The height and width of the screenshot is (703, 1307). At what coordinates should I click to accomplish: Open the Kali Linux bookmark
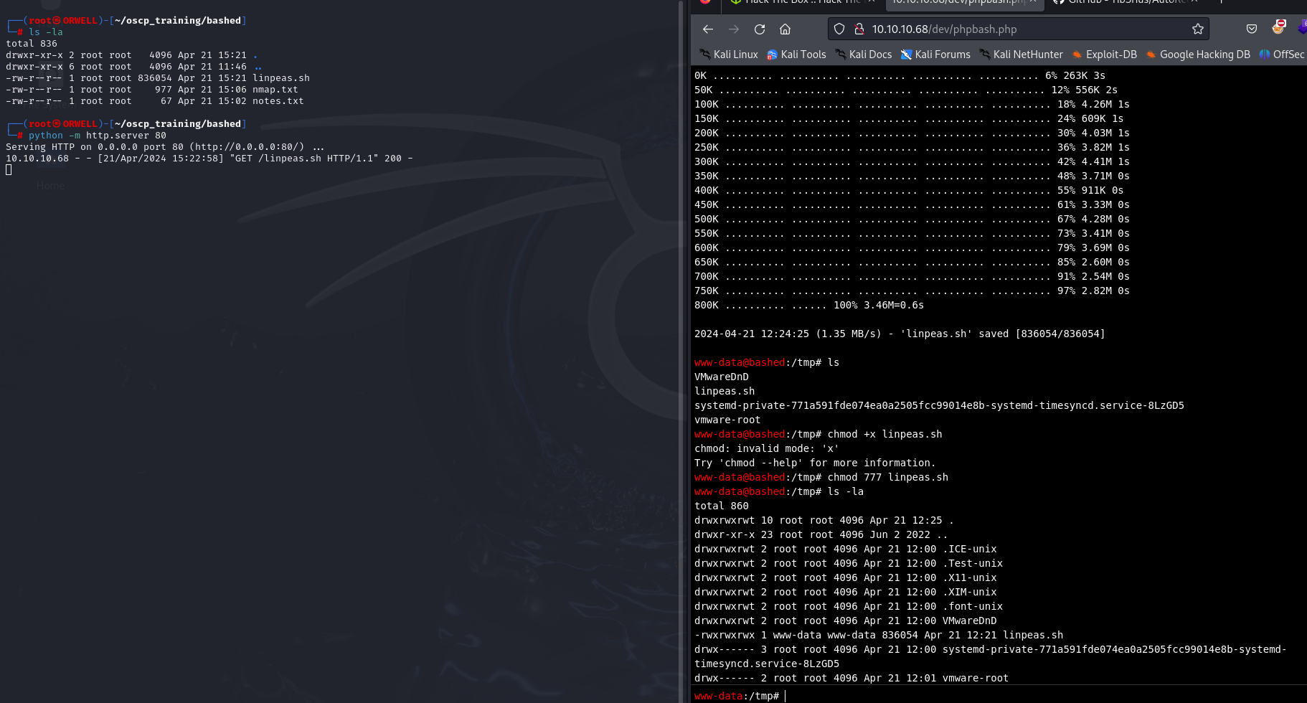(x=728, y=55)
